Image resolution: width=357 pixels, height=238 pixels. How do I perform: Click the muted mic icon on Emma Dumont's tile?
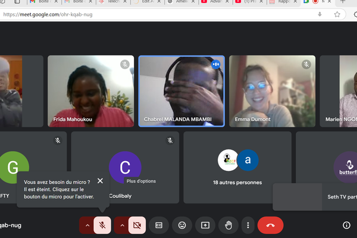point(306,64)
